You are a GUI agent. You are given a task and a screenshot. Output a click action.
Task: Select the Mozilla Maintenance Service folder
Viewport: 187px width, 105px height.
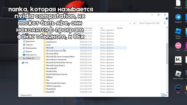pos(85,74)
